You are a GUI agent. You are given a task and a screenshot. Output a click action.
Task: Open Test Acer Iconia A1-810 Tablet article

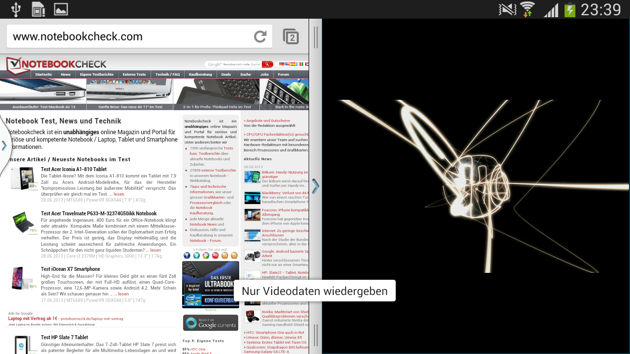click(x=74, y=170)
